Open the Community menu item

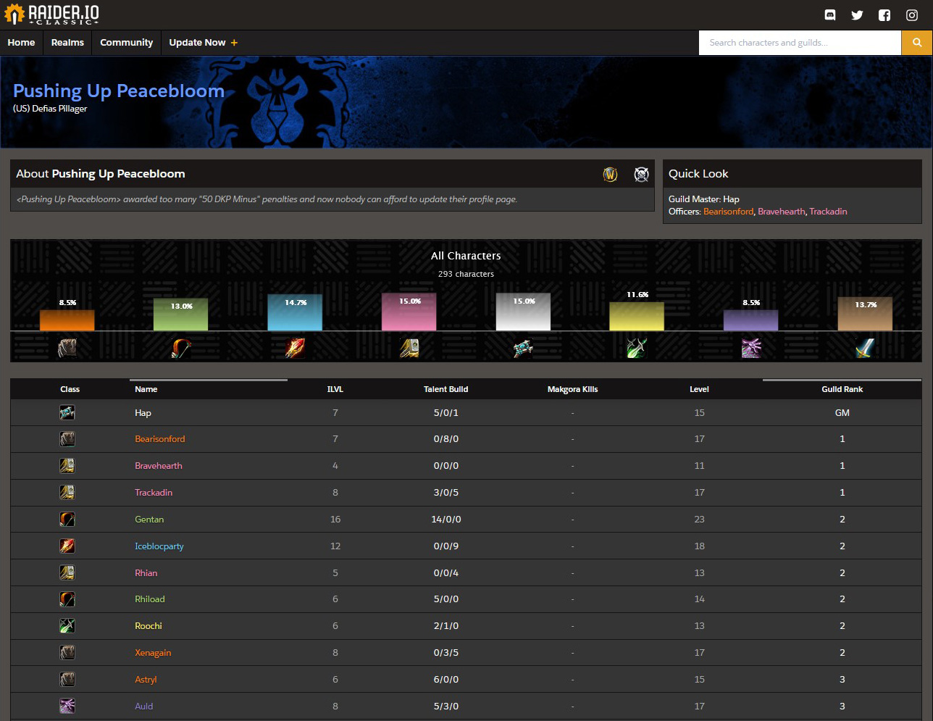pos(127,43)
